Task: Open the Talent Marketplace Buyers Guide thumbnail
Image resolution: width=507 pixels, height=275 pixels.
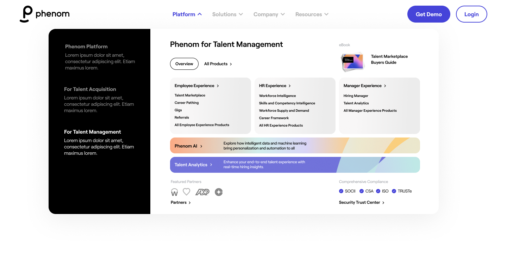Action: (352, 62)
